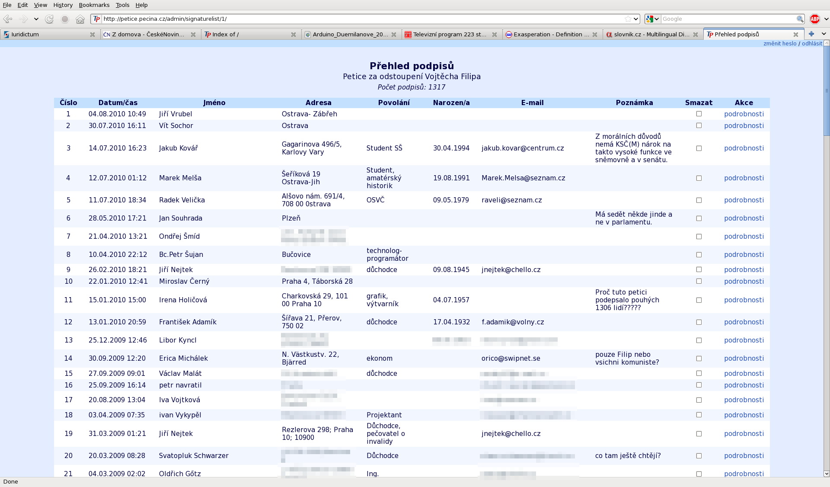Open the Adblock Plus ABP icon
830x487 pixels.
click(x=815, y=19)
